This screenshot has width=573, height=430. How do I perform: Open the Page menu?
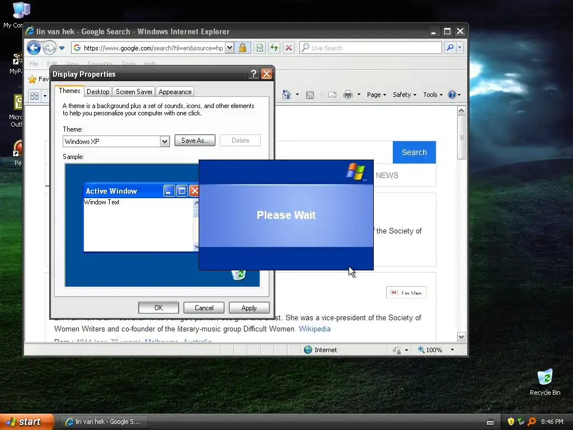click(x=377, y=95)
